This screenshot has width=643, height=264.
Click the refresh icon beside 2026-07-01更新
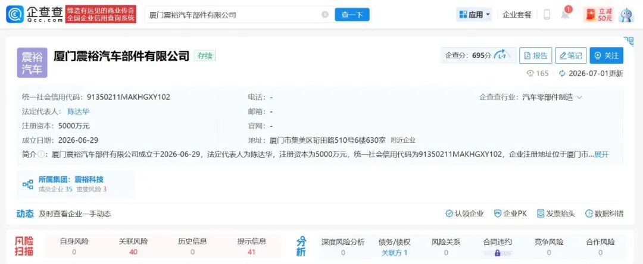pos(562,74)
